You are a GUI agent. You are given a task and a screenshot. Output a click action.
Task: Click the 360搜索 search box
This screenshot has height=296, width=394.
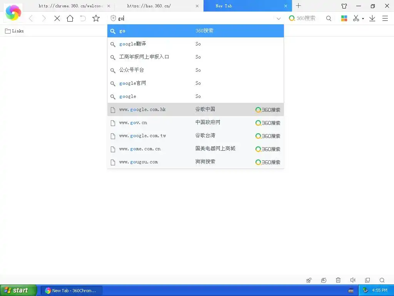pyautogui.click(x=306, y=18)
